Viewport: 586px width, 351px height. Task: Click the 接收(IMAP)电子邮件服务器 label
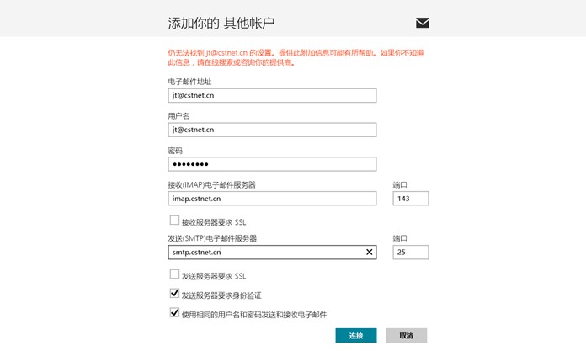coord(211,185)
